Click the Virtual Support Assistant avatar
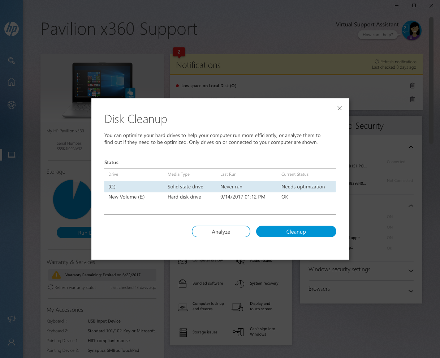440x358 pixels. click(x=411, y=30)
